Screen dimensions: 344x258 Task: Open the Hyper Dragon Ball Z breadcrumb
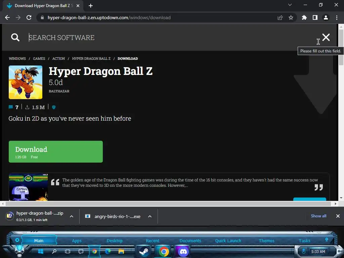(x=91, y=58)
